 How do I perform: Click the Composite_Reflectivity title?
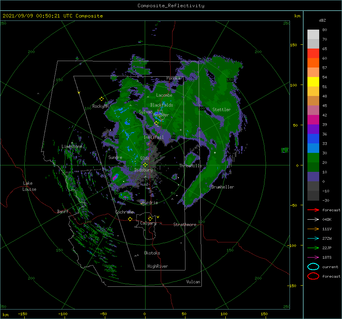pyautogui.click(x=171, y=6)
